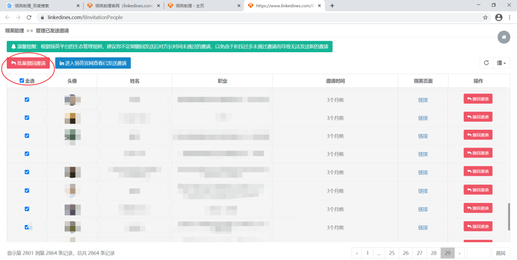This screenshot has height=260, width=517.
Task: Click the page number jump input field
Action: (478, 253)
